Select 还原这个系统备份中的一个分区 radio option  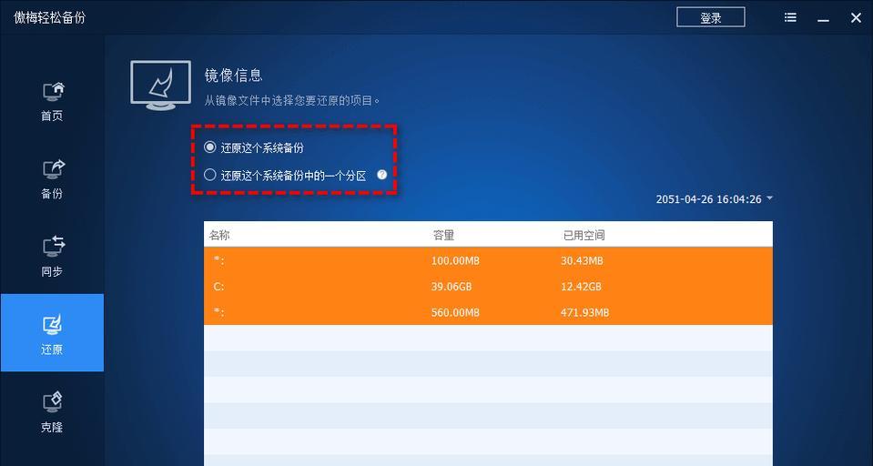[x=209, y=176]
